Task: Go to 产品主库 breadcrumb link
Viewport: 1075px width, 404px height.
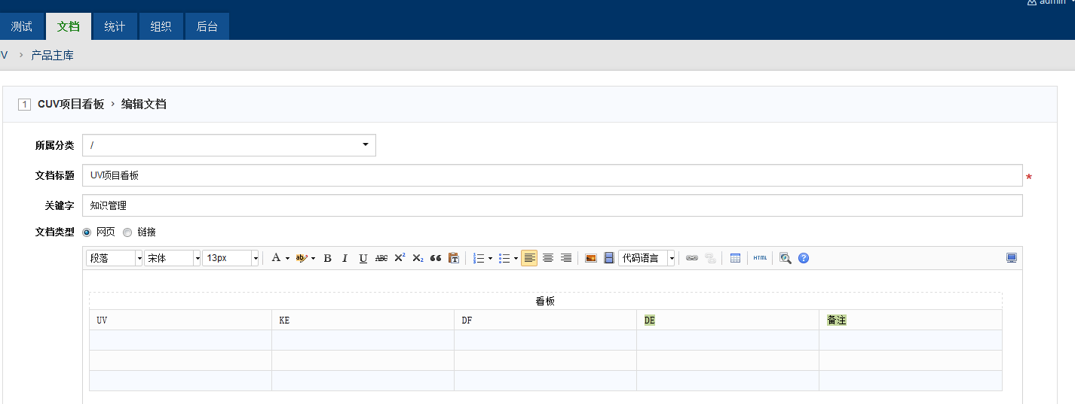Action: click(x=52, y=55)
